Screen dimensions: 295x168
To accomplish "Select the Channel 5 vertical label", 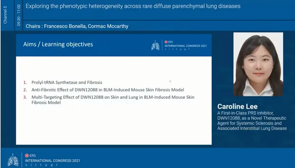I will click(5, 15).
